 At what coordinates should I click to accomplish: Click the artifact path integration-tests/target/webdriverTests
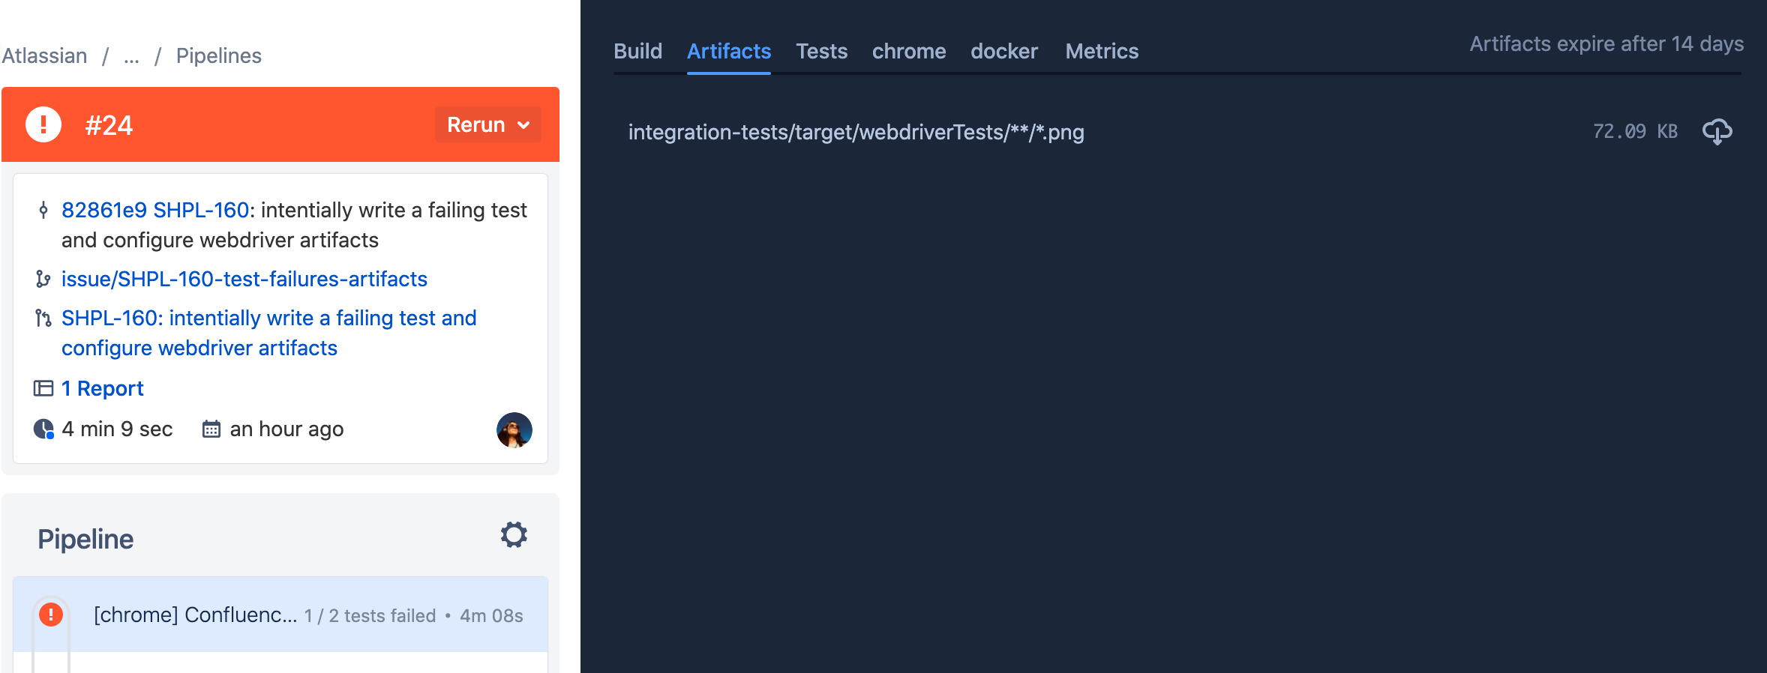tap(856, 132)
